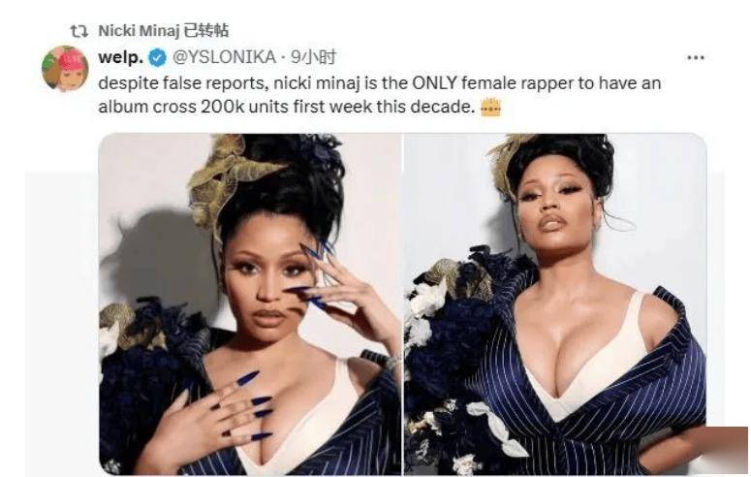Open the 'Nicki Minaj 已转帖' repost link
751x477 pixels.
point(164,31)
